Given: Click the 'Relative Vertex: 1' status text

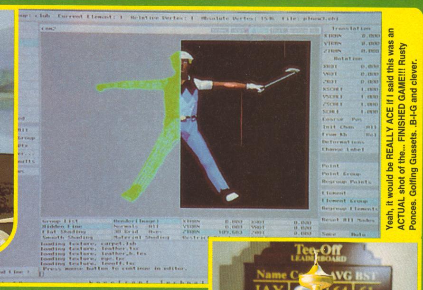Looking at the screenshot, I should tap(162, 18).
